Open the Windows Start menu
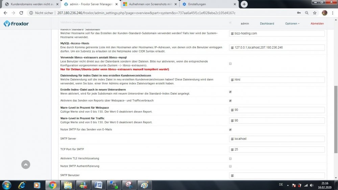The image size is (338, 190). click(x=7, y=185)
